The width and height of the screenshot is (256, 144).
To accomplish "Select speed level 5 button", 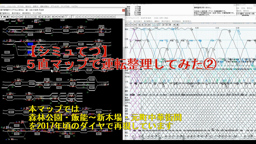I will (x=82, y=17).
